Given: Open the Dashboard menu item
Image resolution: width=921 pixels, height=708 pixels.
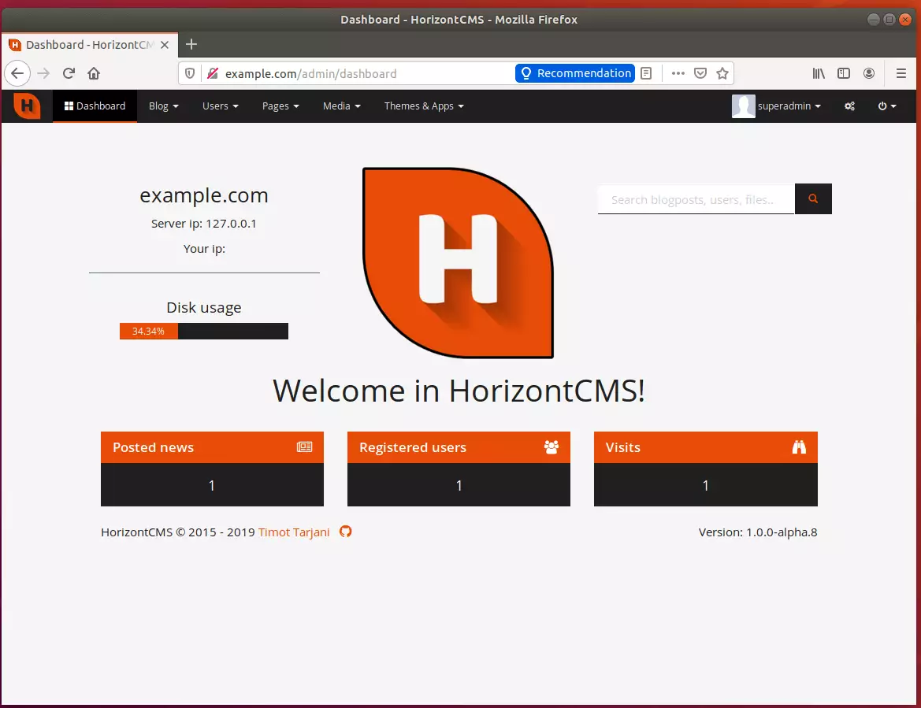Looking at the screenshot, I should 95,106.
